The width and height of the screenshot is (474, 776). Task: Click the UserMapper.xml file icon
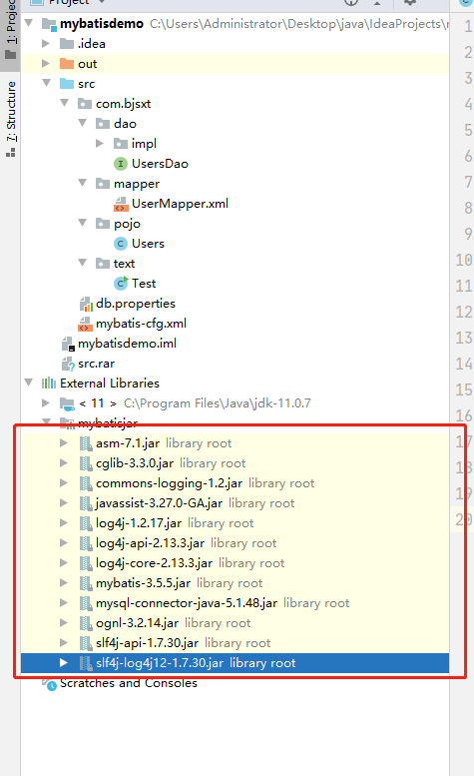[121, 204]
